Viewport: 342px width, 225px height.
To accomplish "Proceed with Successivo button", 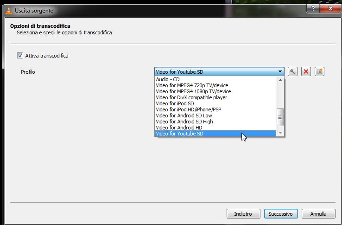I will (x=281, y=214).
